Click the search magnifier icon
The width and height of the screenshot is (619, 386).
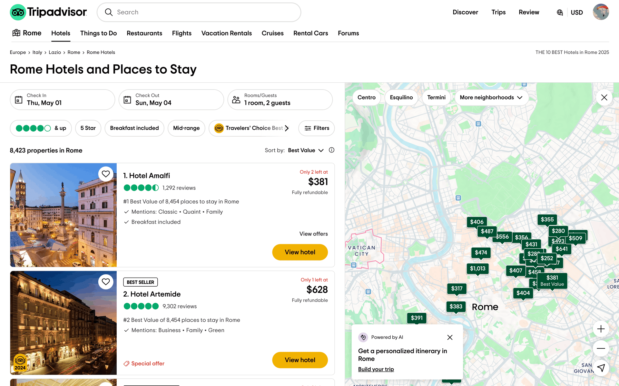(x=109, y=12)
